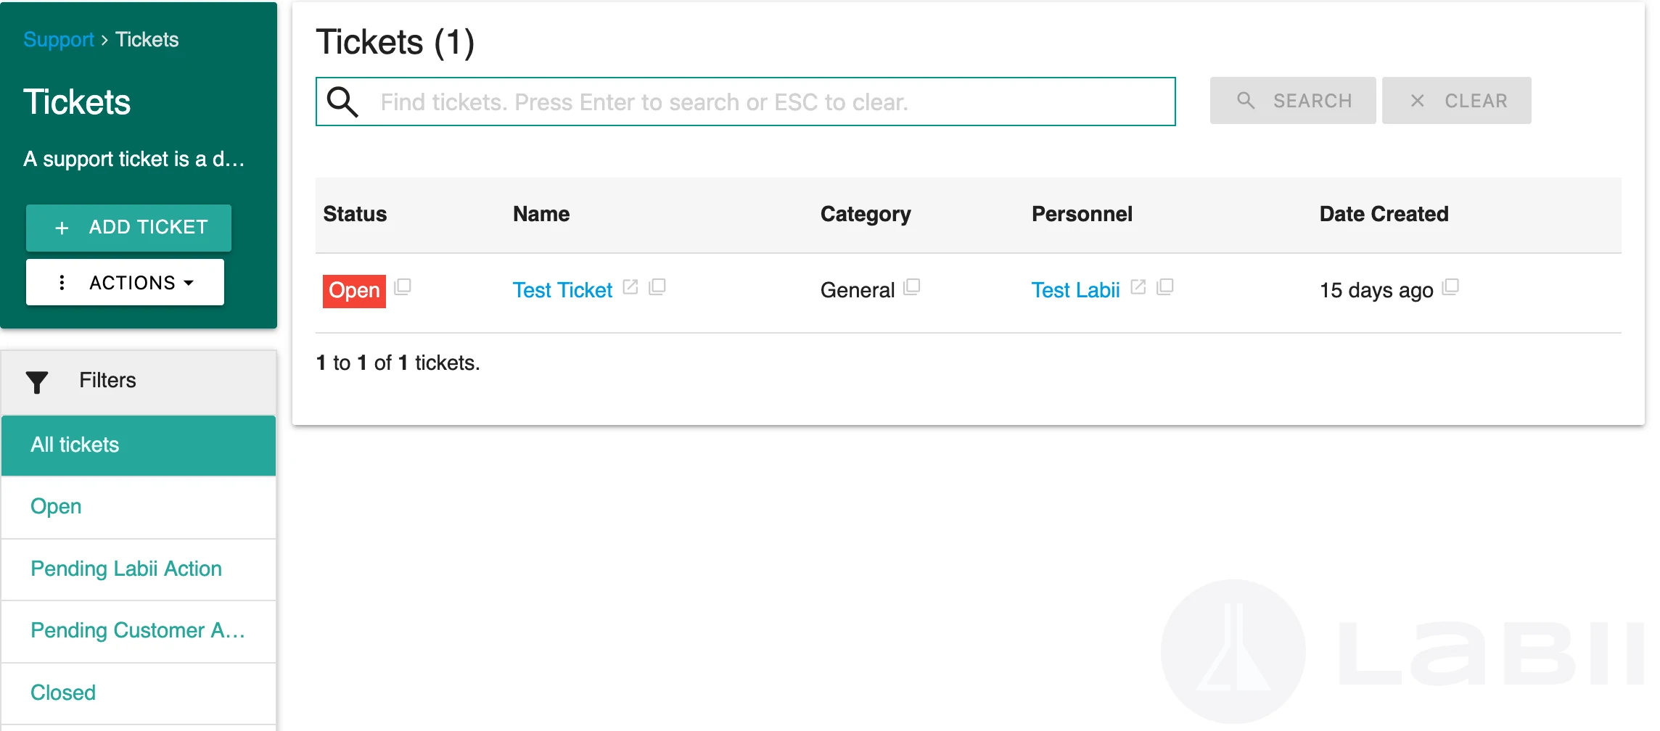The width and height of the screenshot is (1660, 731).
Task: Show Pending Labii Action tickets
Action: click(x=126, y=569)
